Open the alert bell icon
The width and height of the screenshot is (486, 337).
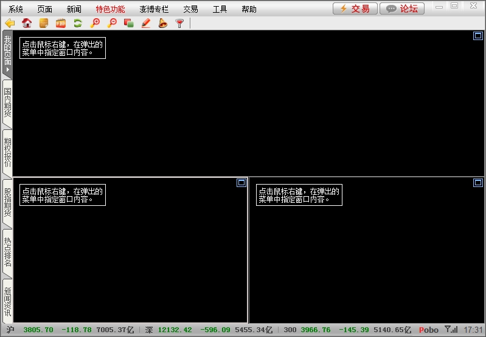(163, 23)
